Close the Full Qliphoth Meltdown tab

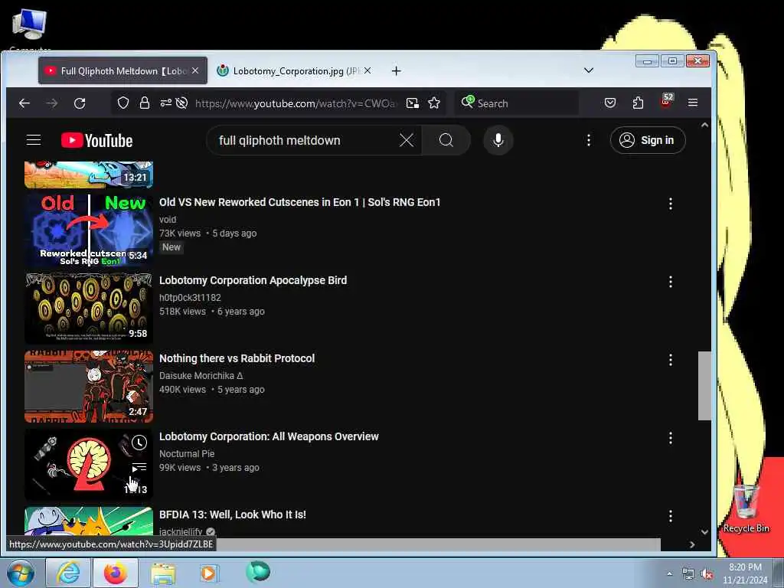(195, 71)
